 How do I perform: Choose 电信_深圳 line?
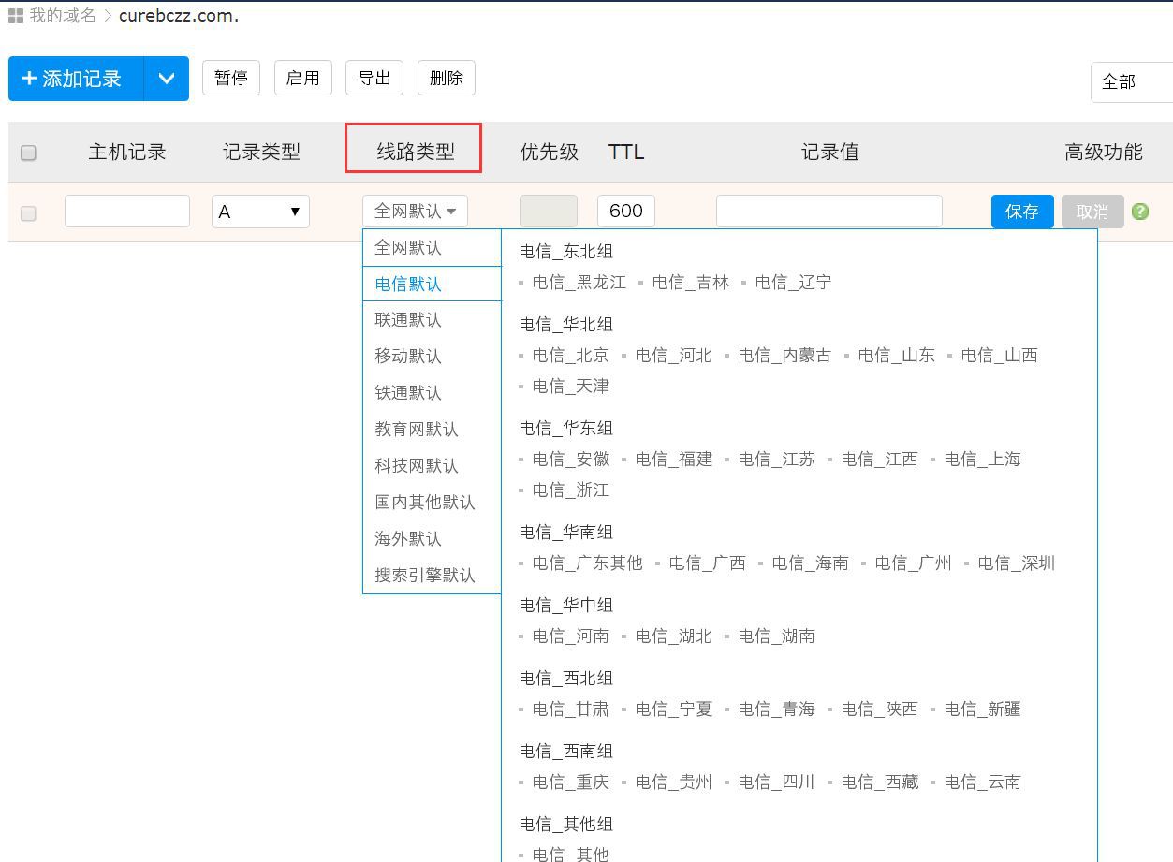(x=1017, y=563)
